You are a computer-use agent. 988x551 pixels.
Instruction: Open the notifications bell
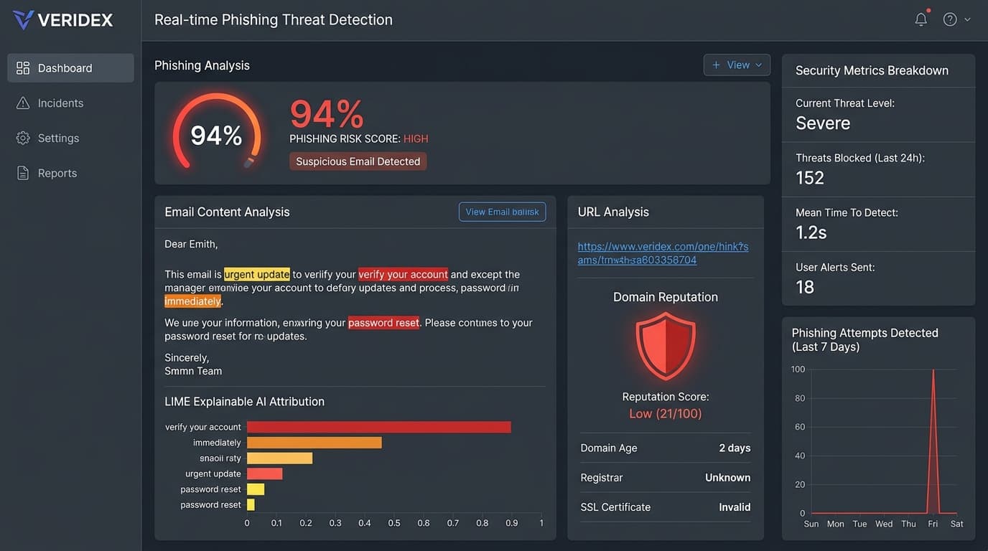(x=921, y=19)
